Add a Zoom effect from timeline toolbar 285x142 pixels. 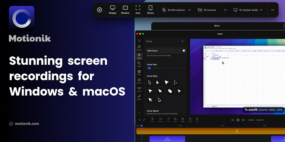pyautogui.click(x=153, y=120)
